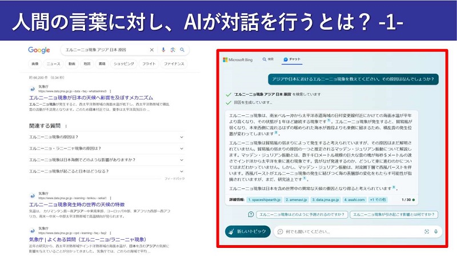Click the 新しいトピック button
The height and width of the screenshot is (257, 457).
[x=248, y=232]
